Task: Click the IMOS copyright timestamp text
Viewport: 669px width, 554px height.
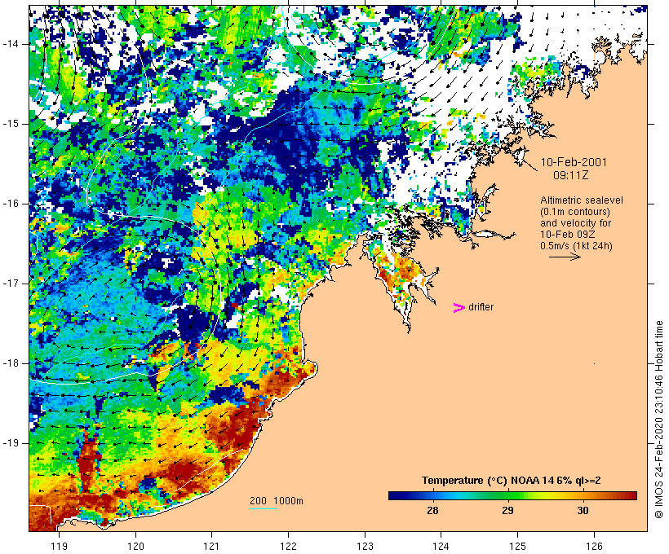Action: click(658, 420)
